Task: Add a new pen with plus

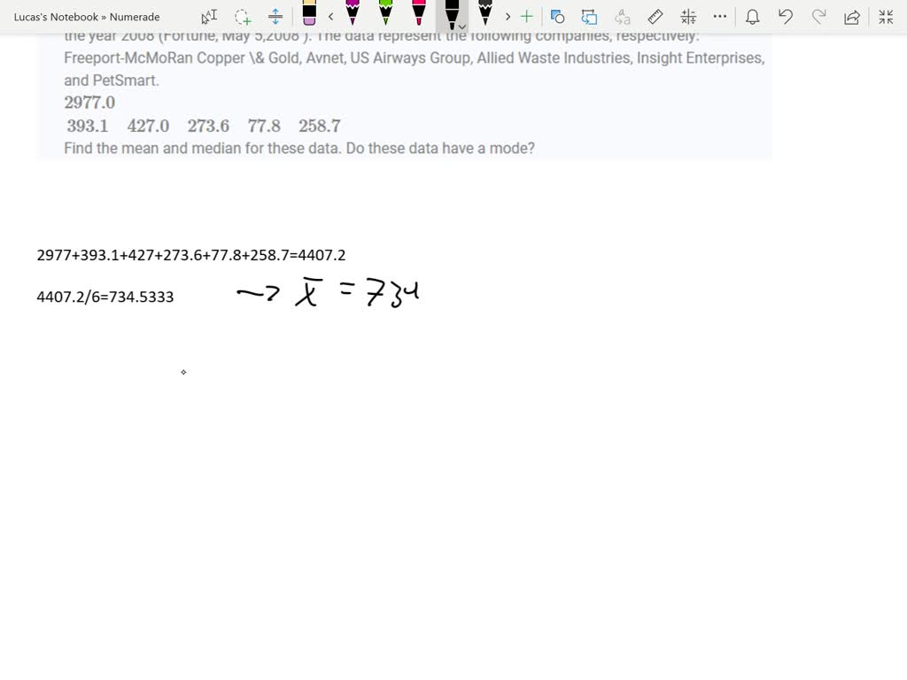Action: (x=526, y=17)
